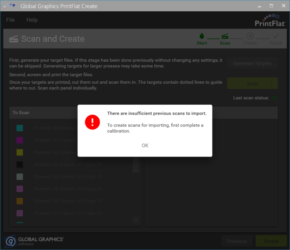Image resolution: width=290 pixels, height=250 pixels.
Task: Go back with the Previous button
Action: pyautogui.click(x=237, y=241)
